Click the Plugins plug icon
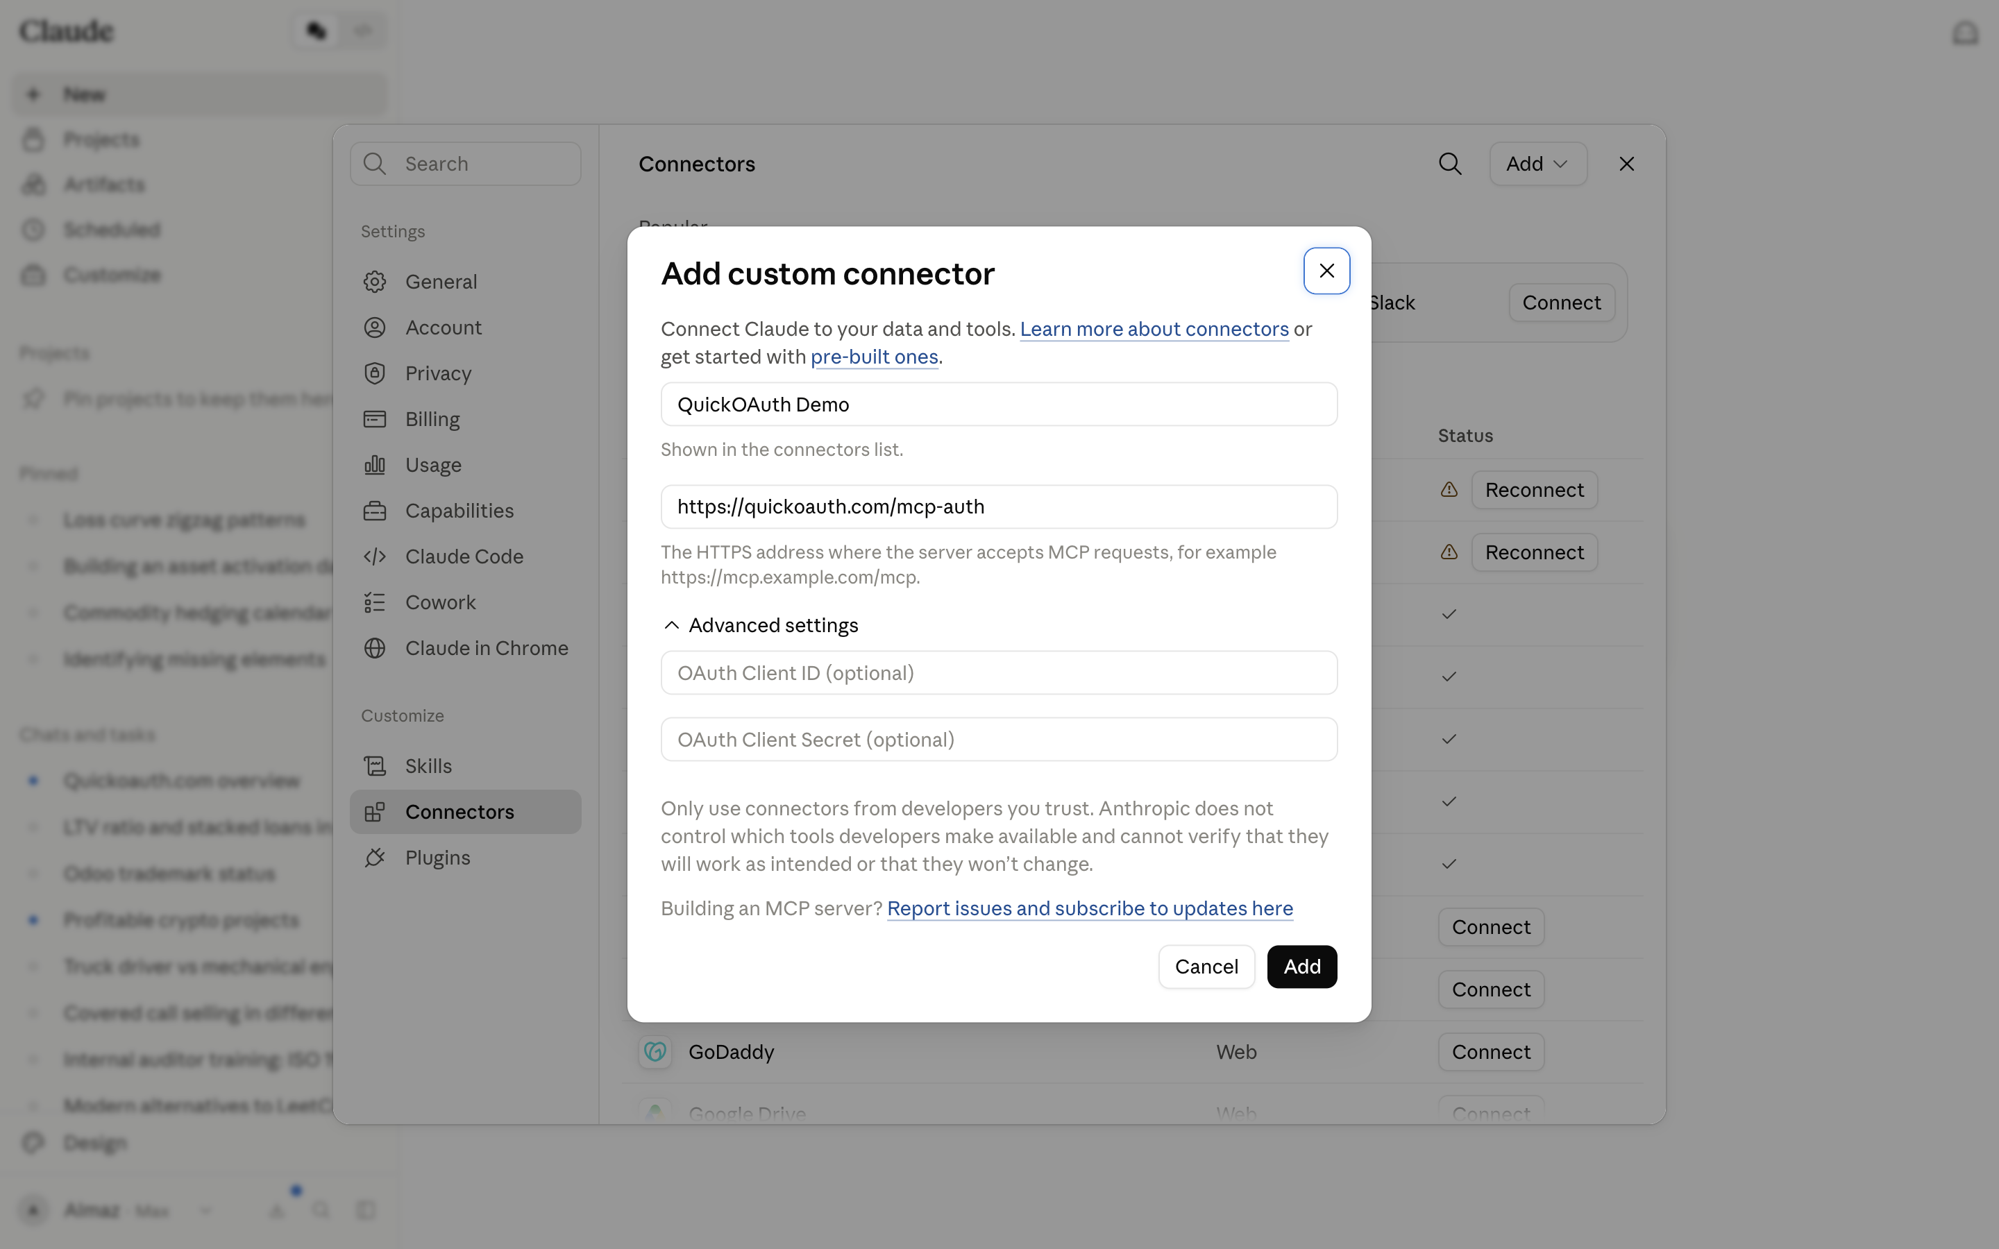 pyautogui.click(x=375, y=858)
